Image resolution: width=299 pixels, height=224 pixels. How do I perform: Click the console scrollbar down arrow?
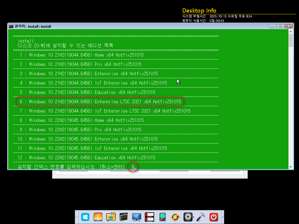[x=291, y=167]
